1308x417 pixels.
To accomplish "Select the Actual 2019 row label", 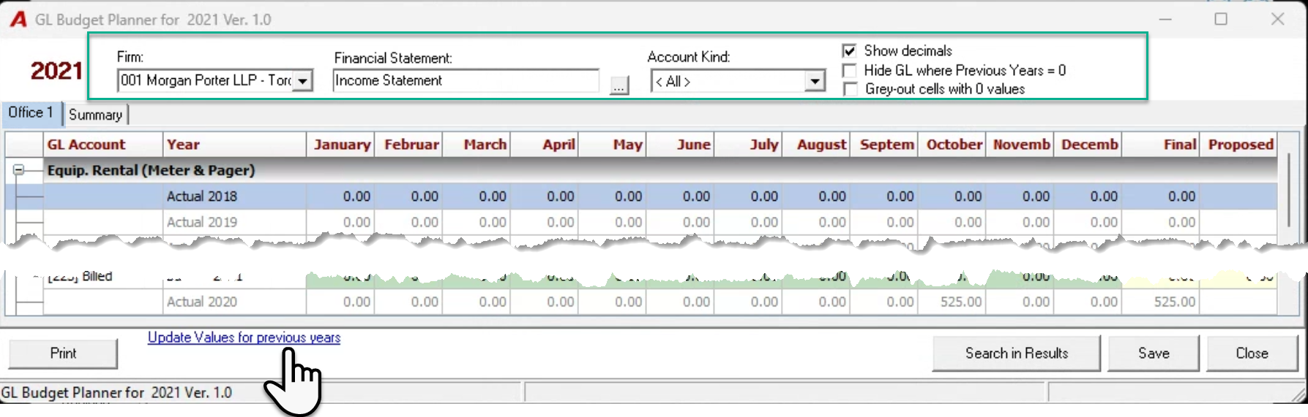I will click(202, 222).
